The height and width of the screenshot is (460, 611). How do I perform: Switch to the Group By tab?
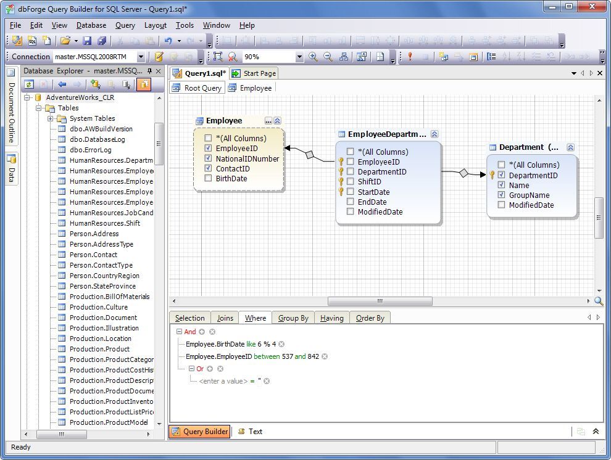click(x=293, y=318)
